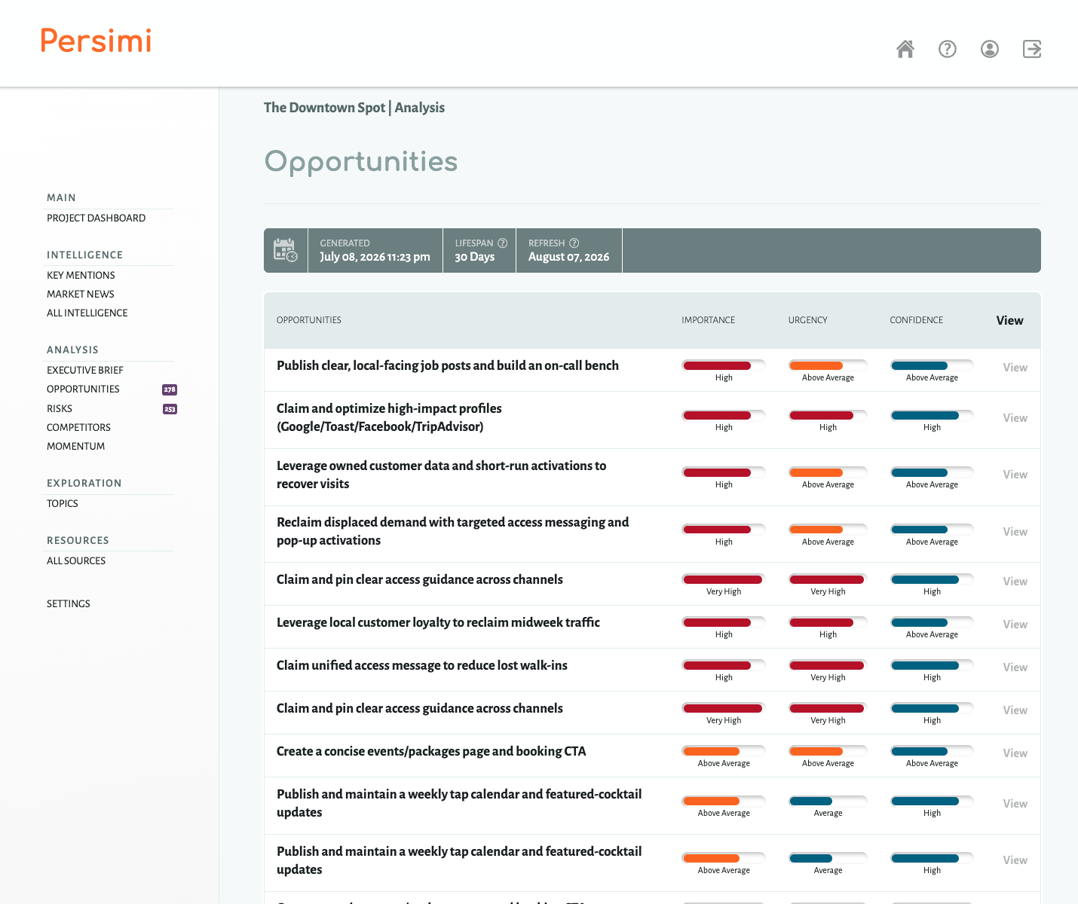Click refresh date 'August 07, 2026'
1078x904 pixels.
(568, 257)
